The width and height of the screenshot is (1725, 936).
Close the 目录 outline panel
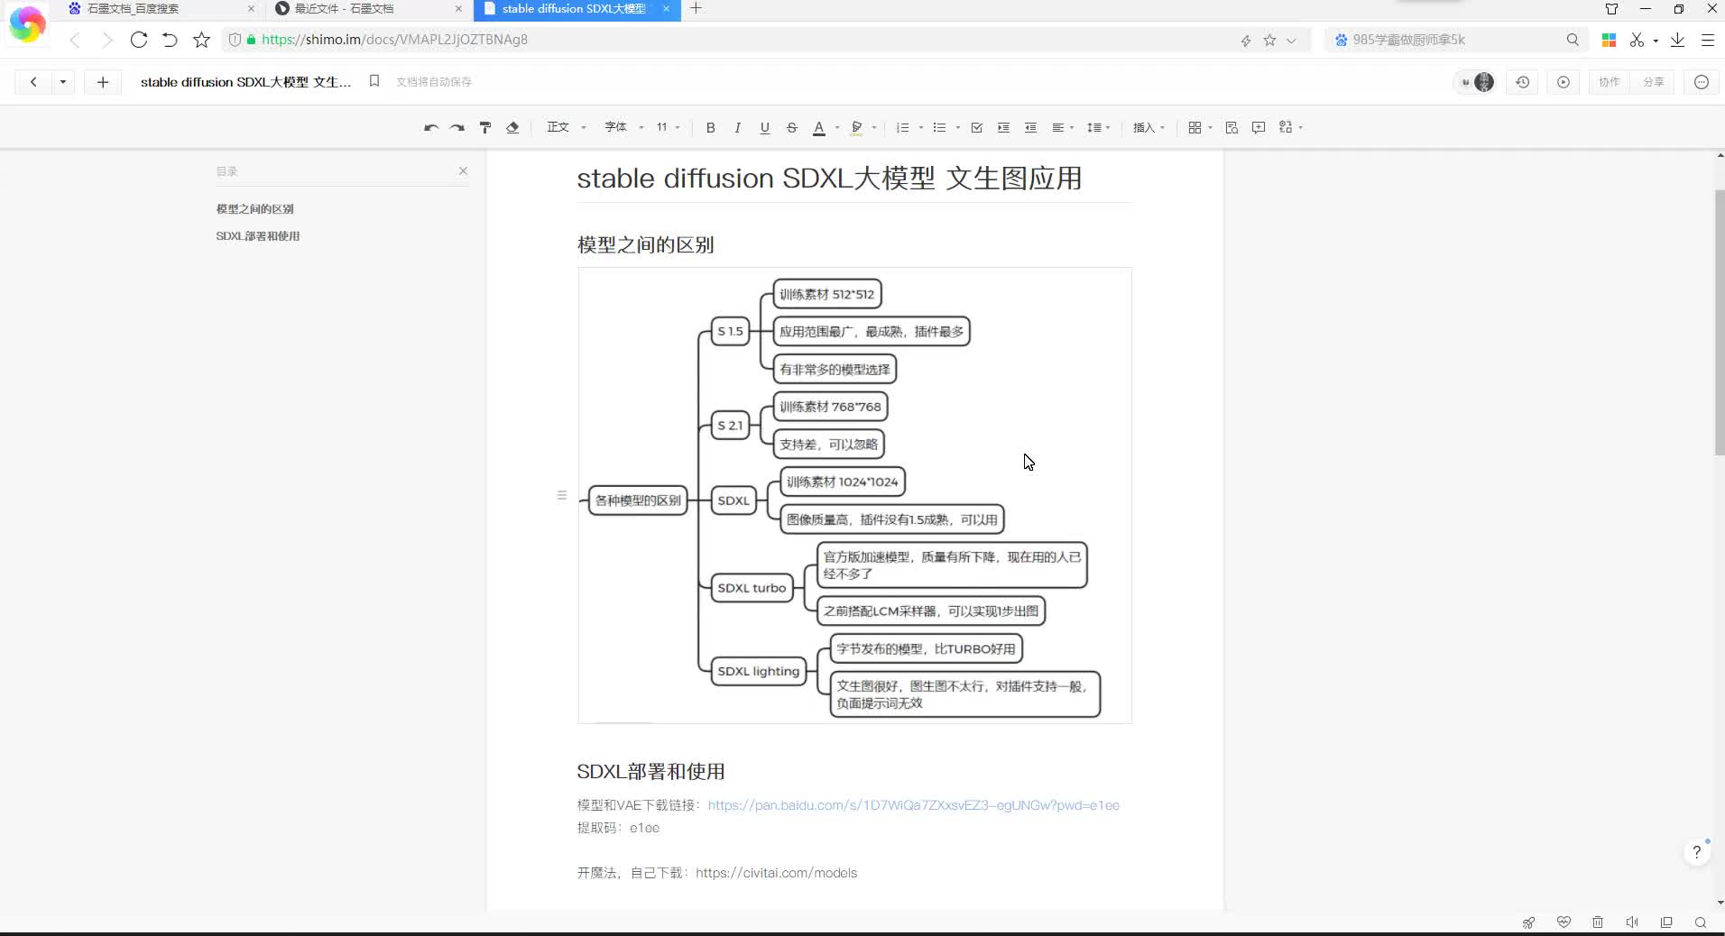(463, 170)
